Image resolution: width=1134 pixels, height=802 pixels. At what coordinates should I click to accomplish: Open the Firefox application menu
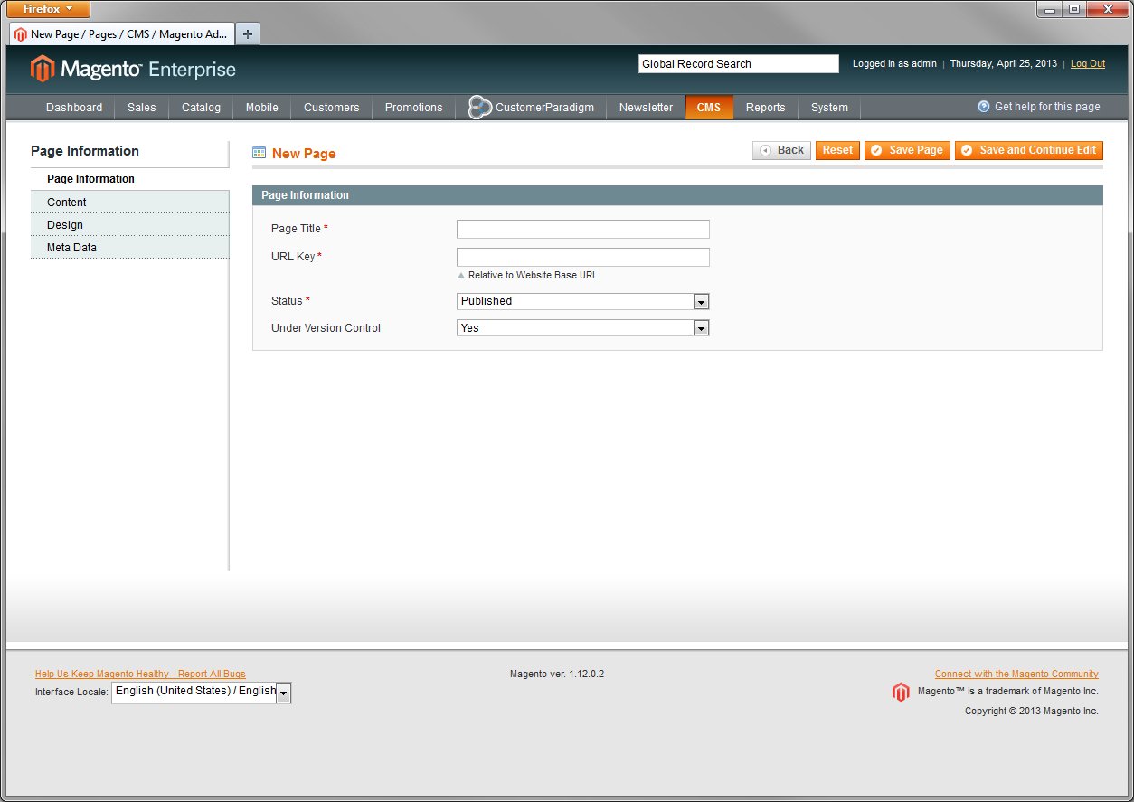point(49,9)
